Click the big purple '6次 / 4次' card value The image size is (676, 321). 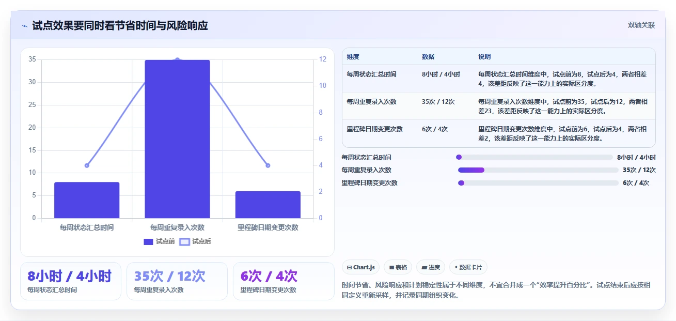click(x=269, y=276)
